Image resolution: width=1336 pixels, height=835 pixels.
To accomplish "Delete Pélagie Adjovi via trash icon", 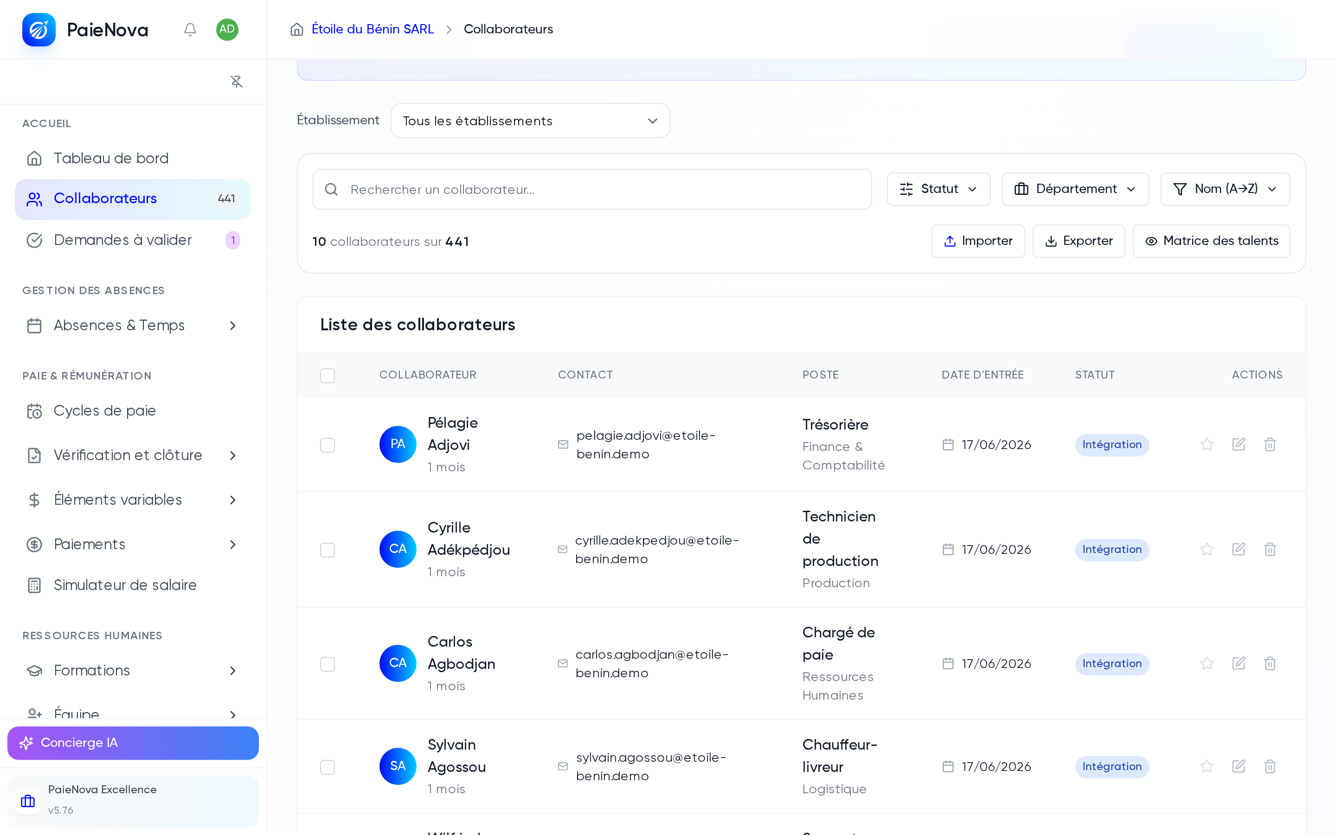I will coord(1270,444).
